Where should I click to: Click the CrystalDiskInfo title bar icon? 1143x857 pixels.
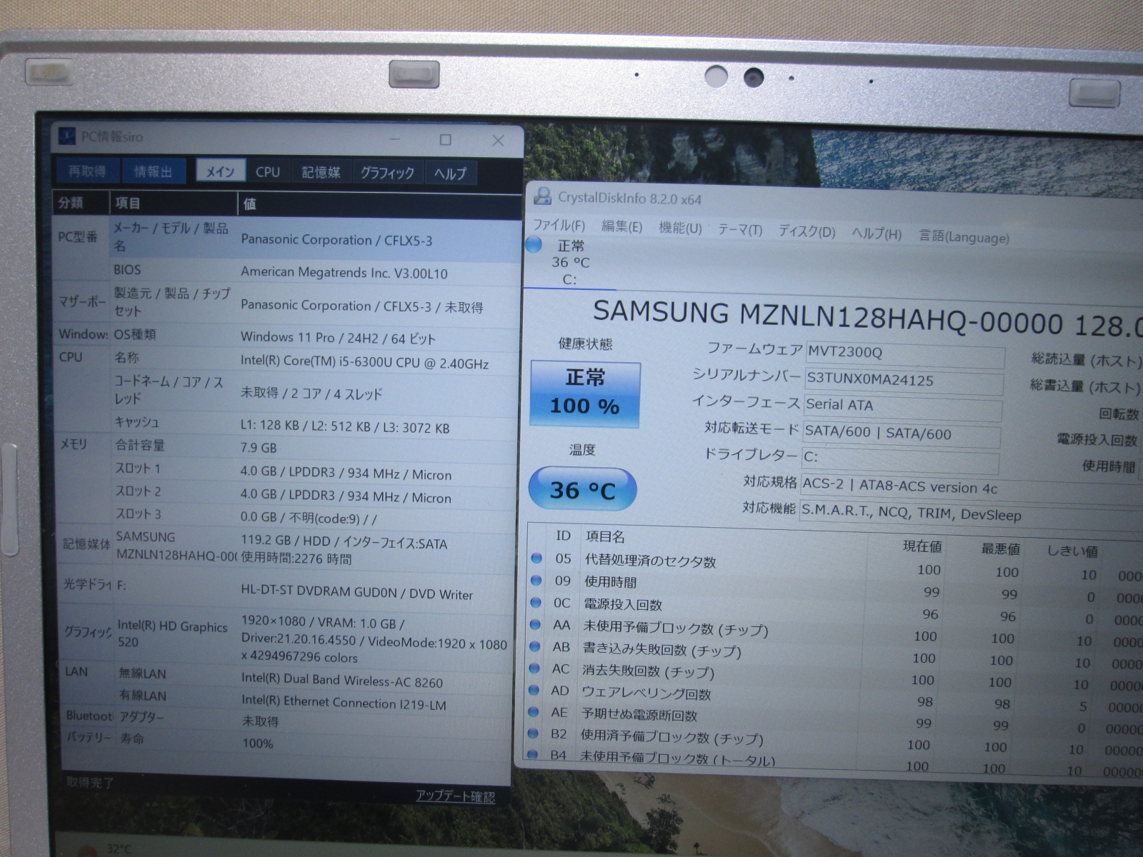[x=543, y=196]
